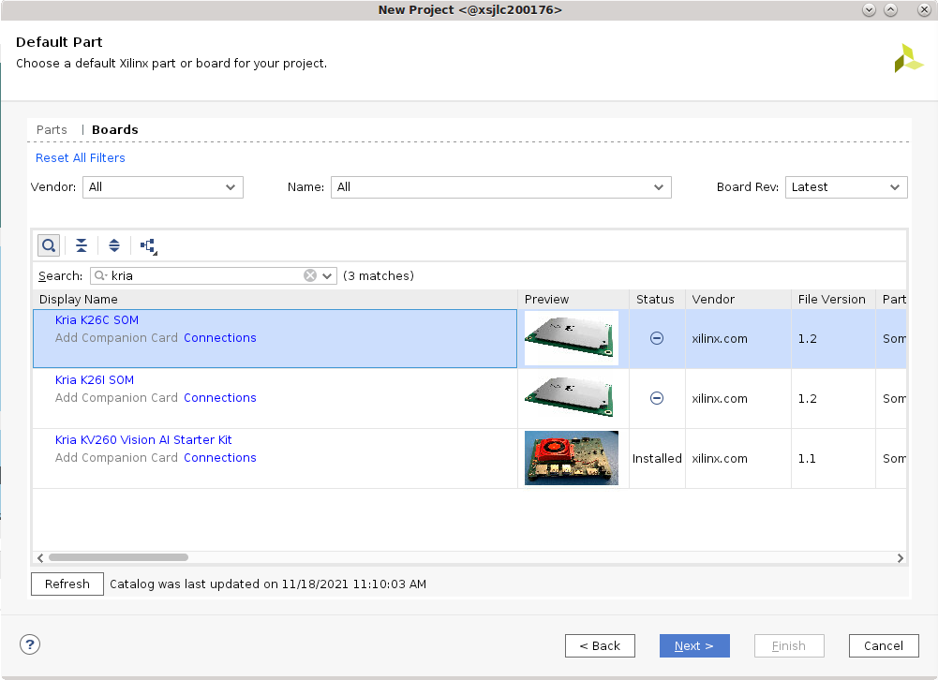Click the group-by-connections toolbar icon
938x680 pixels.
click(148, 245)
